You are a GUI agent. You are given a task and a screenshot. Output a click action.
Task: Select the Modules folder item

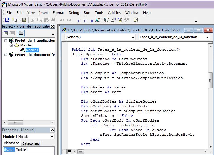coord(26,45)
